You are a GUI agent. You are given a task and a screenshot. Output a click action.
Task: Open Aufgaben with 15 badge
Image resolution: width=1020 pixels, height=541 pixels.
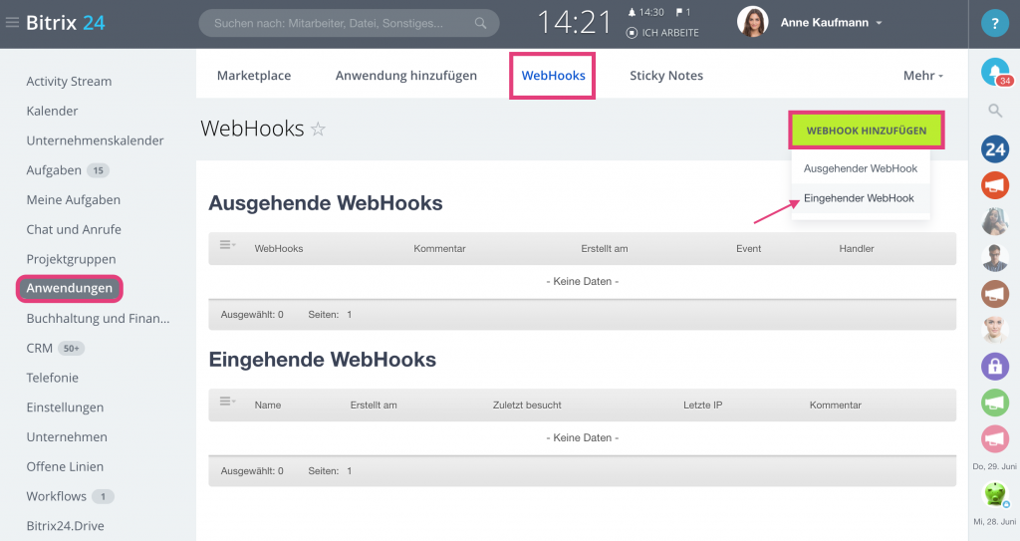coord(54,170)
